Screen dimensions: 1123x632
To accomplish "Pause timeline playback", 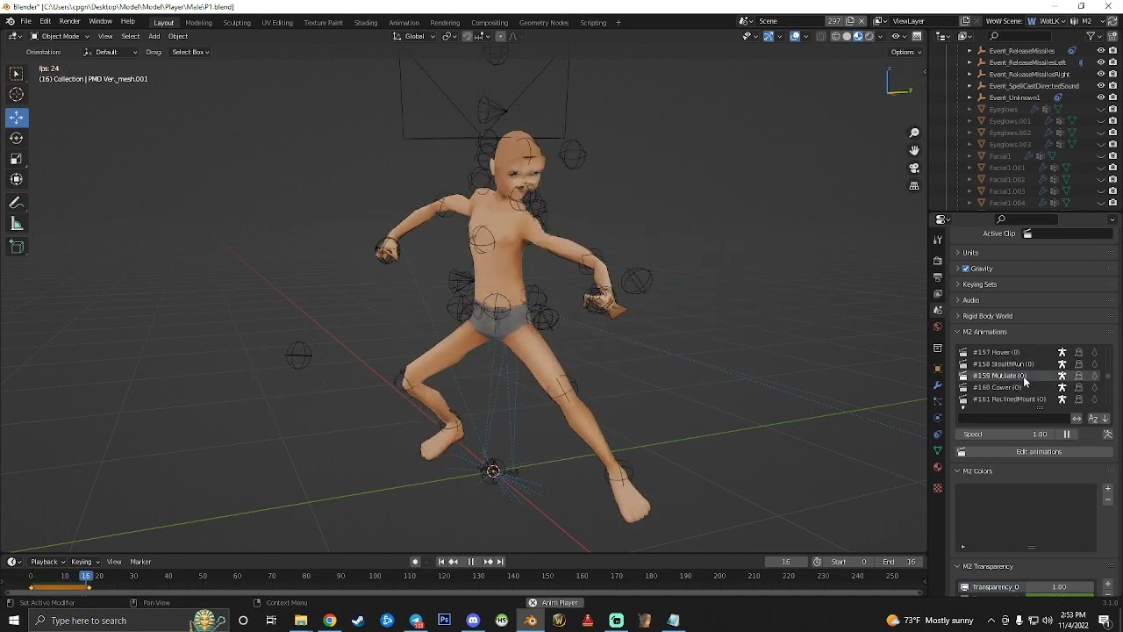I will [x=471, y=562].
